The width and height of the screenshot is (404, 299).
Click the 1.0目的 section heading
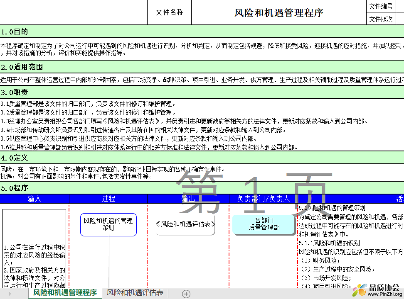pos(14,32)
